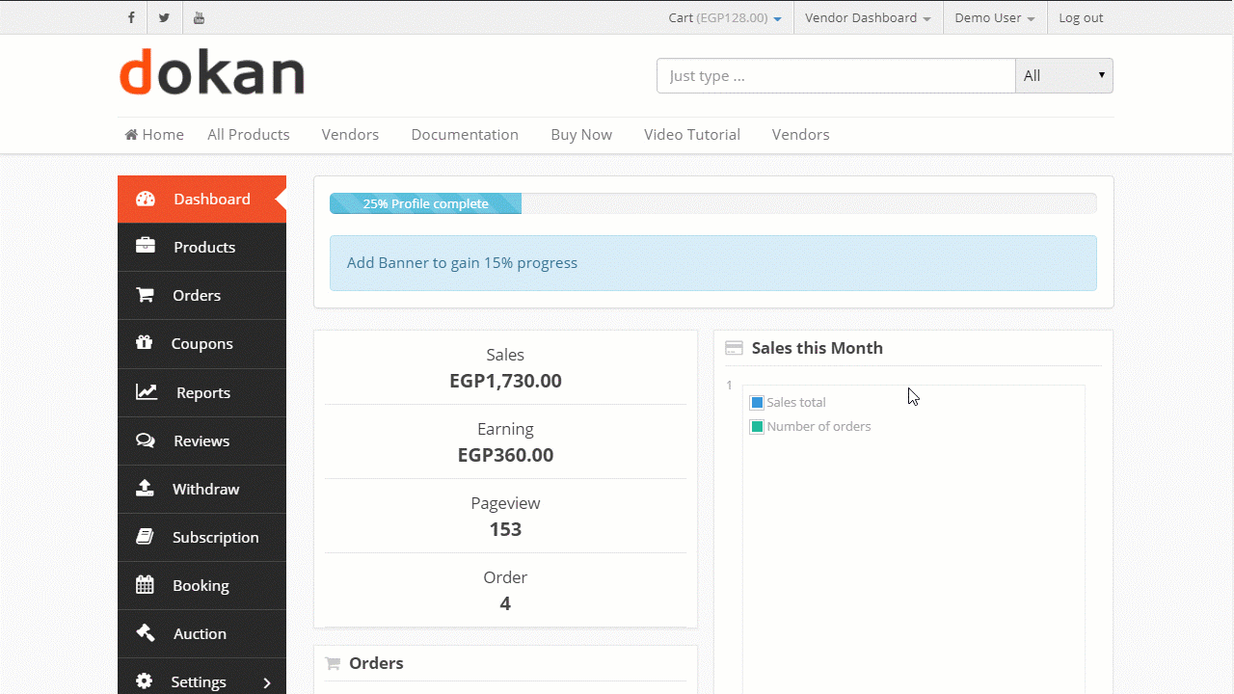
Task: Open the Vendor Dashboard dropdown menu
Action: click(x=868, y=17)
